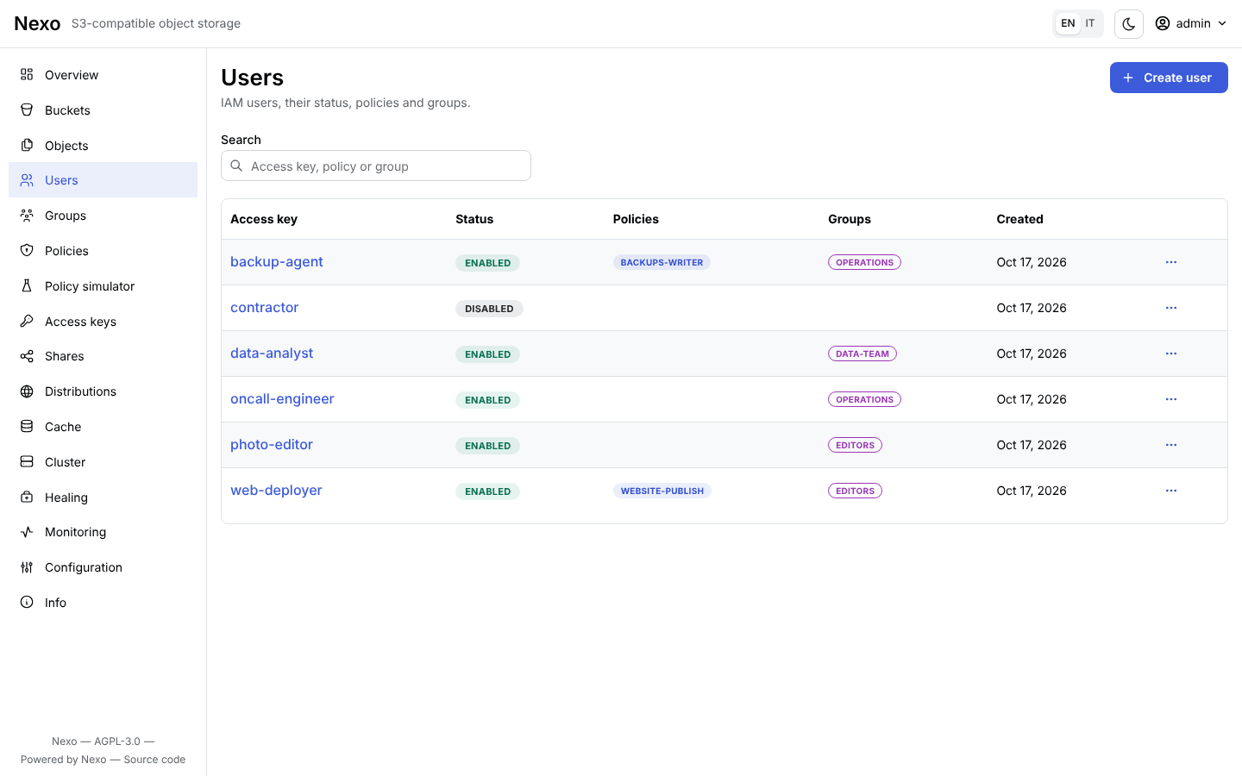This screenshot has height=776, width=1242.
Task: Click the Nexo logo title
Action: click(37, 23)
